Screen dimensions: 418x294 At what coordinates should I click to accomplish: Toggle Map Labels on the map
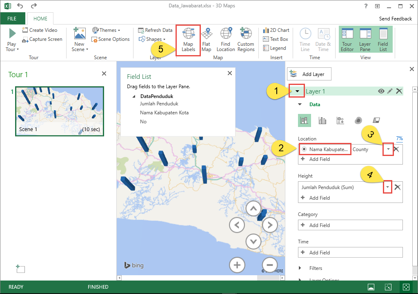188,40
